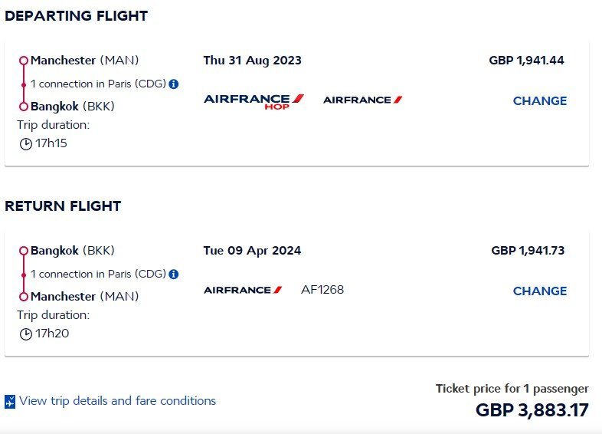Change the return flight

540,291
